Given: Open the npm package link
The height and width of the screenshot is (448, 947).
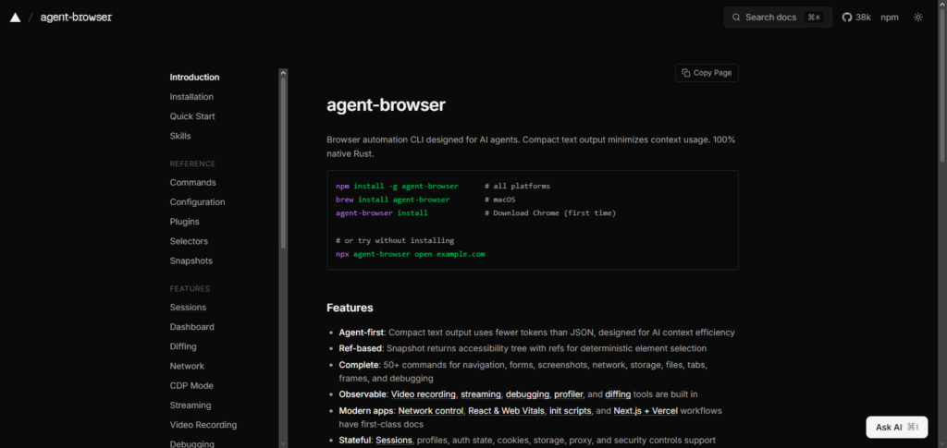Looking at the screenshot, I should (x=889, y=18).
